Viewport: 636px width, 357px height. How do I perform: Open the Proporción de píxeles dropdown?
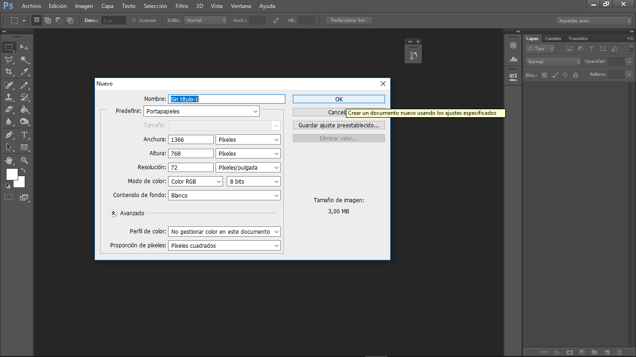tap(224, 245)
